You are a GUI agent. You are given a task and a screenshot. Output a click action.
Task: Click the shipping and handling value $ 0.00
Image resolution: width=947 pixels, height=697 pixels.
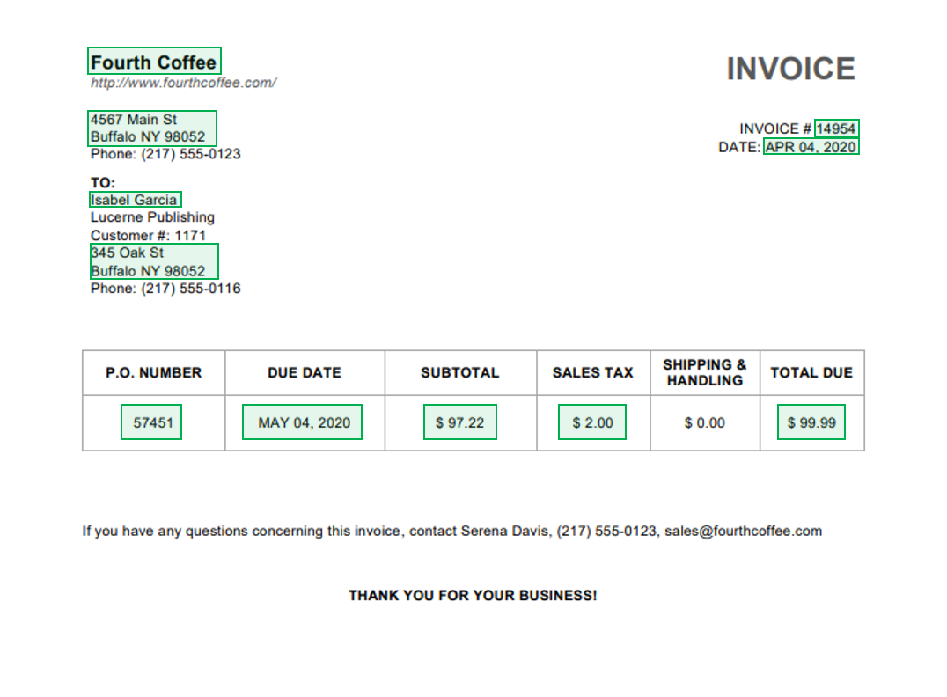pyautogui.click(x=704, y=422)
